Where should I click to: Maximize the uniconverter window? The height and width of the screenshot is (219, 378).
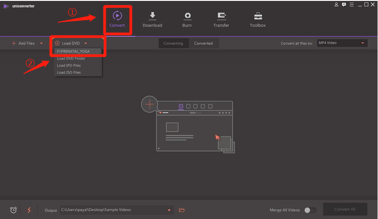(x=366, y=4)
